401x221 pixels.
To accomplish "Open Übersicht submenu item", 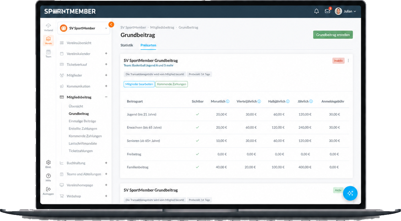I will click(x=76, y=106).
